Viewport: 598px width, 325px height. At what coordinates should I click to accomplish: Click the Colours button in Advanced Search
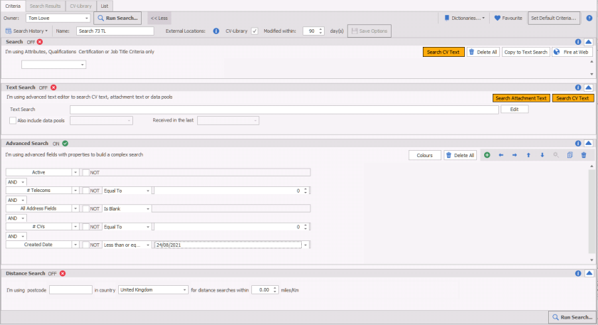[424, 155]
